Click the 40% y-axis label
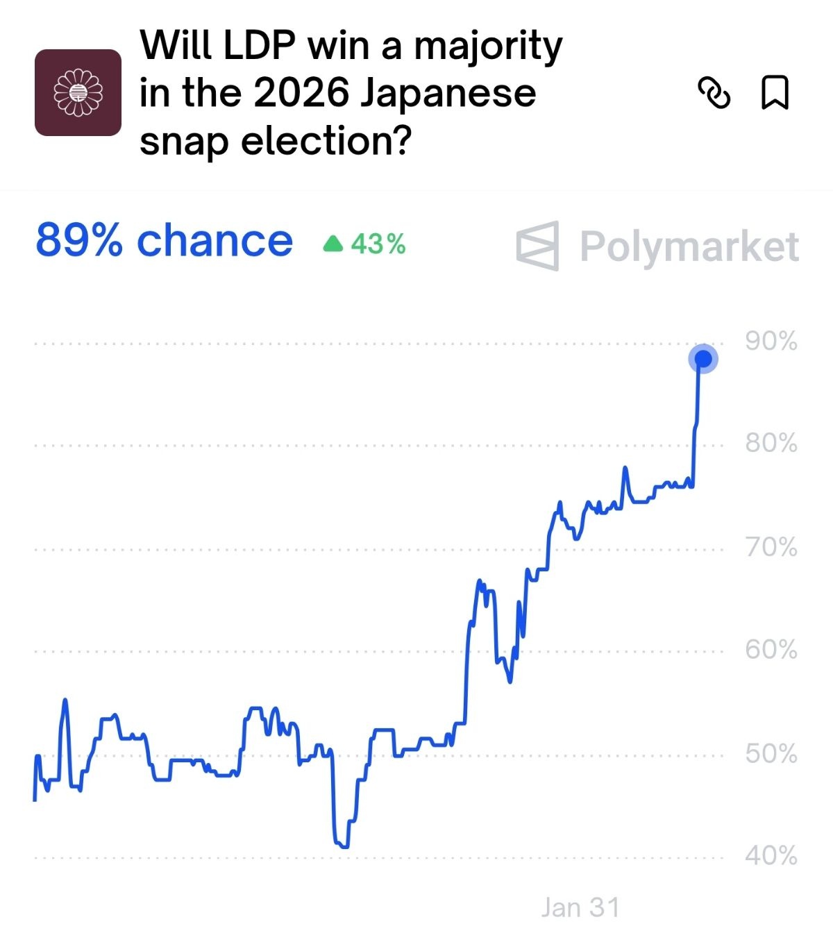The image size is (833, 940). point(771,856)
